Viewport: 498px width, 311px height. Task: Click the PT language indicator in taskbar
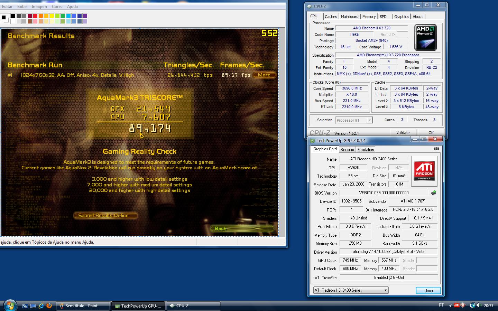(441, 305)
